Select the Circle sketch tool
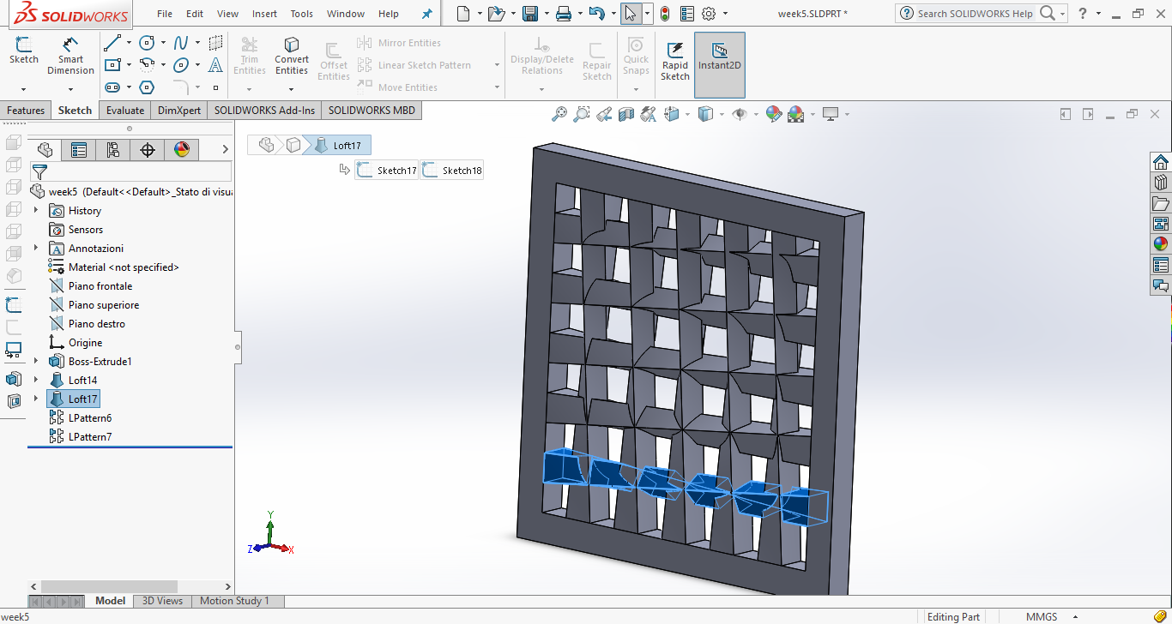Screen dimensions: 1172x624 [147, 42]
